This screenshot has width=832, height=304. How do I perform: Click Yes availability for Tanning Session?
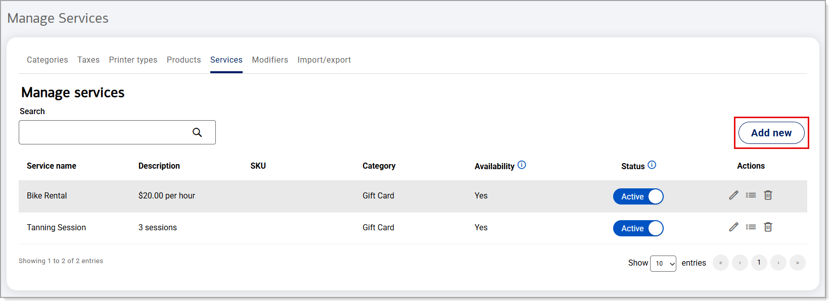click(x=481, y=227)
